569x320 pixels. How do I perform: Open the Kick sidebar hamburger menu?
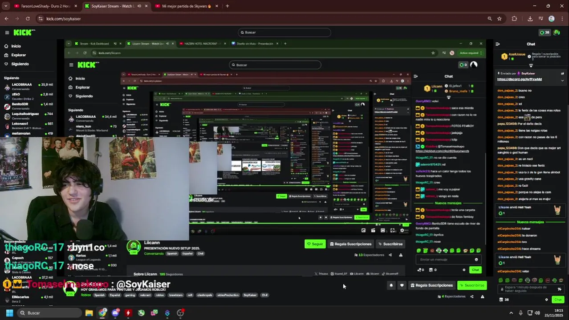7,32
